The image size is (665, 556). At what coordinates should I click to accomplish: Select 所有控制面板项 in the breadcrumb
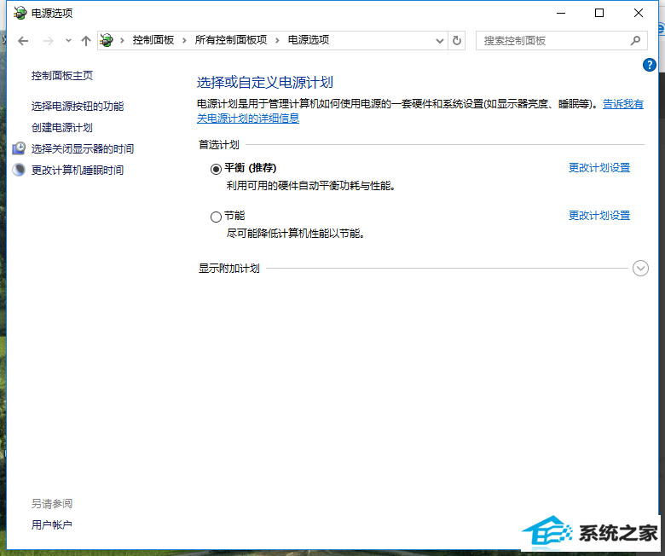(x=231, y=40)
